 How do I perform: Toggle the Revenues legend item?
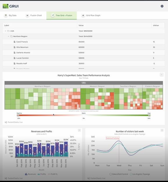click(30, 174)
